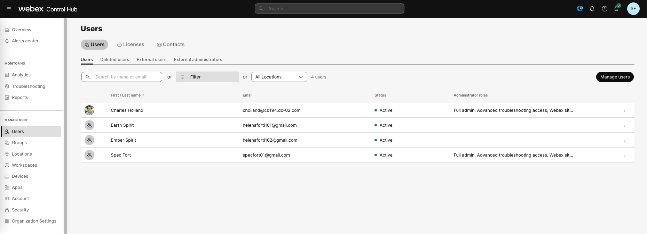Go to Organization Settings in sidebar
Image resolution: width=647 pixels, height=234 pixels.
[34, 221]
